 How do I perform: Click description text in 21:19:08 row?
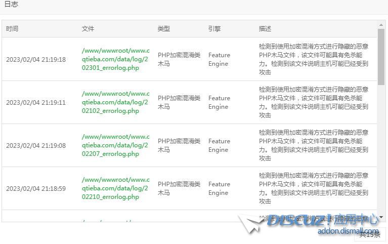(x=314, y=145)
